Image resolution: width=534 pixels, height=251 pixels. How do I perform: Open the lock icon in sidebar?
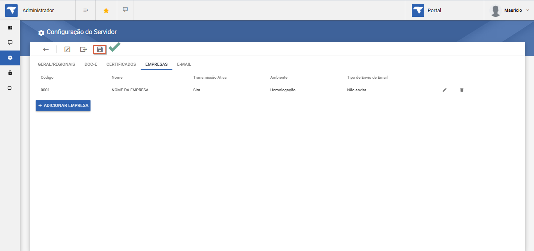coord(10,73)
